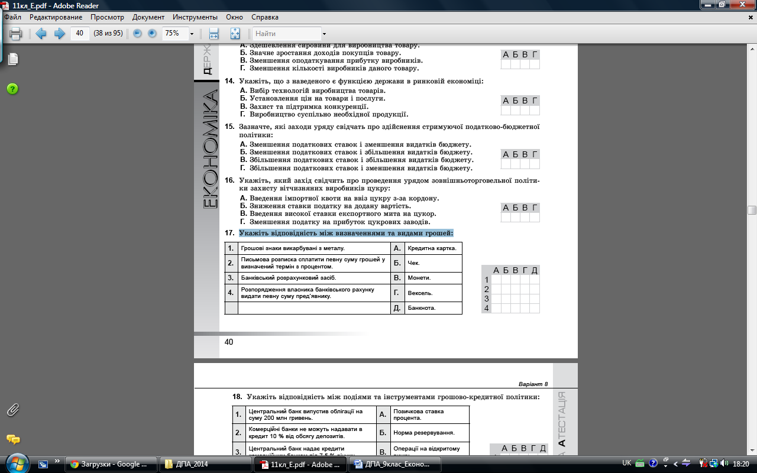Switch to the ДПА_2014 folder taskbar button
This screenshot has height=473, width=757.
coord(205,464)
